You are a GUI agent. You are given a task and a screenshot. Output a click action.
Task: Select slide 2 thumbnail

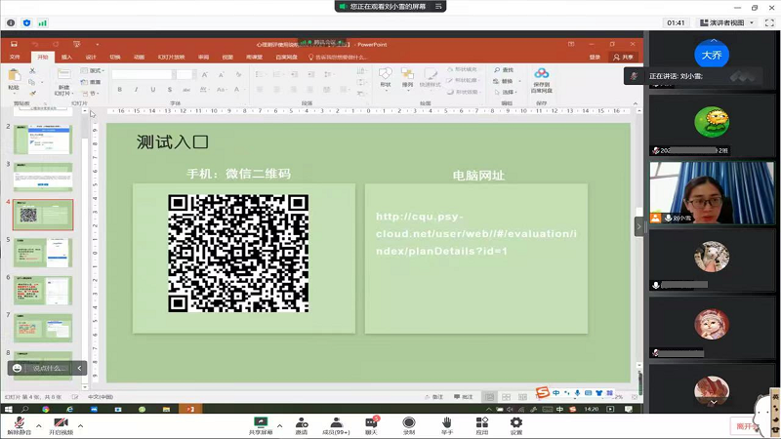coord(43,140)
